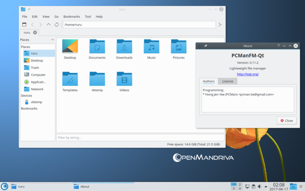Viewport: 305px width, 191px height.
Task: Select ruru home in Places sidebar
Action: click(39, 53)
